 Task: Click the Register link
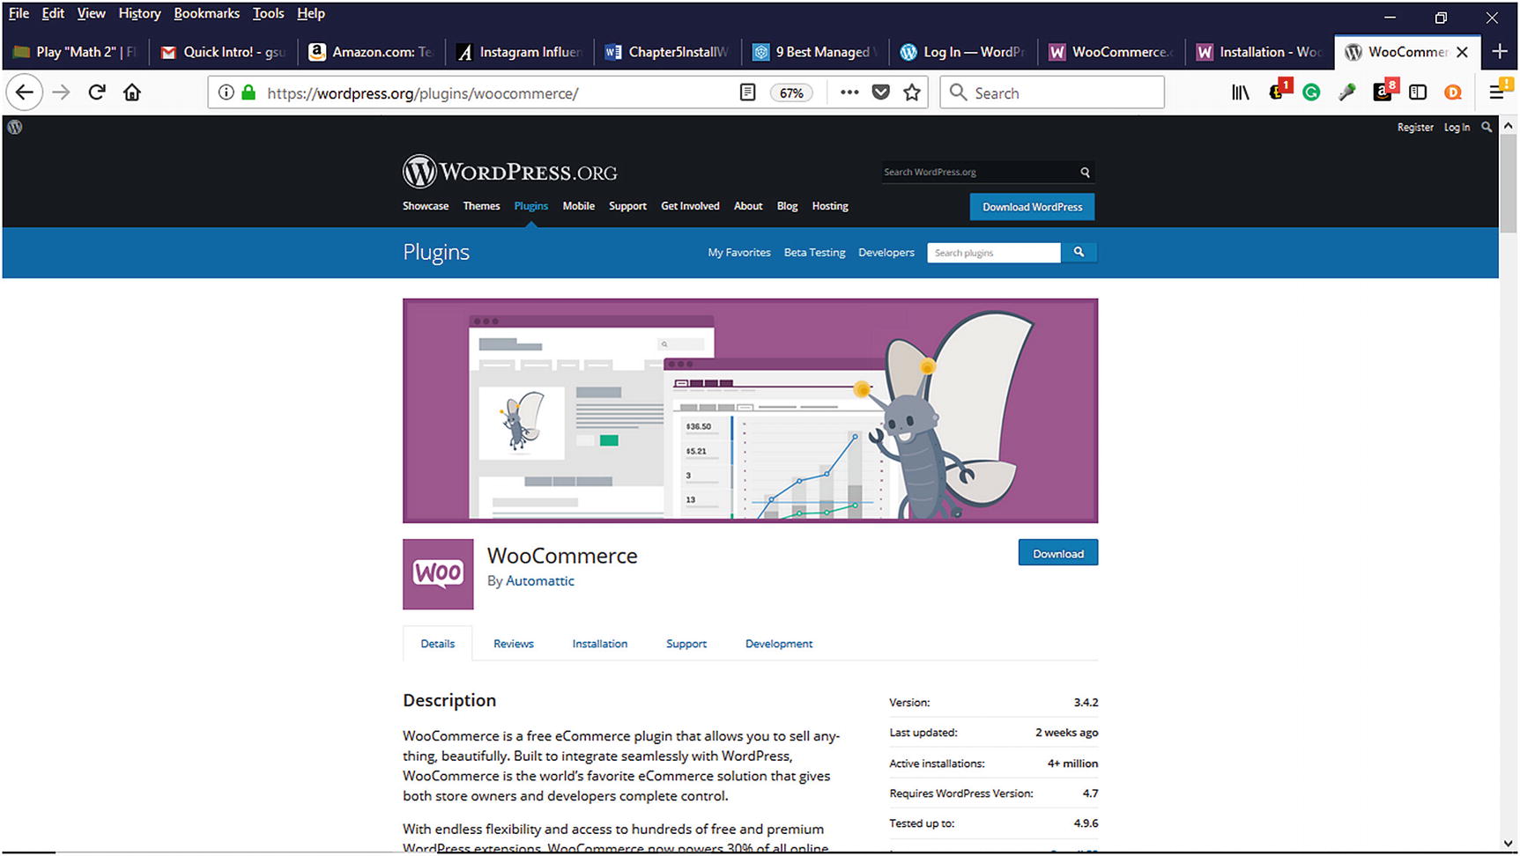[1415, 128]
